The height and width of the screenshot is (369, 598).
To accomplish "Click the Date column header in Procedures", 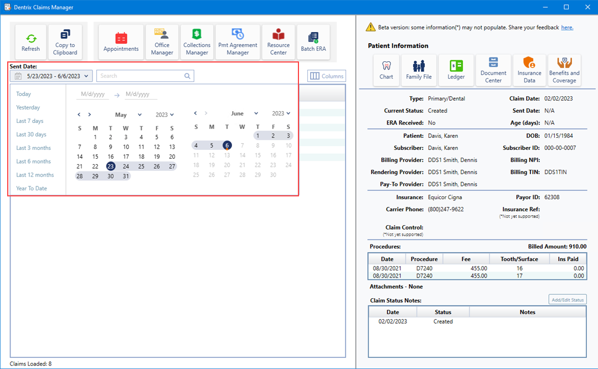I will pos(387,259).
